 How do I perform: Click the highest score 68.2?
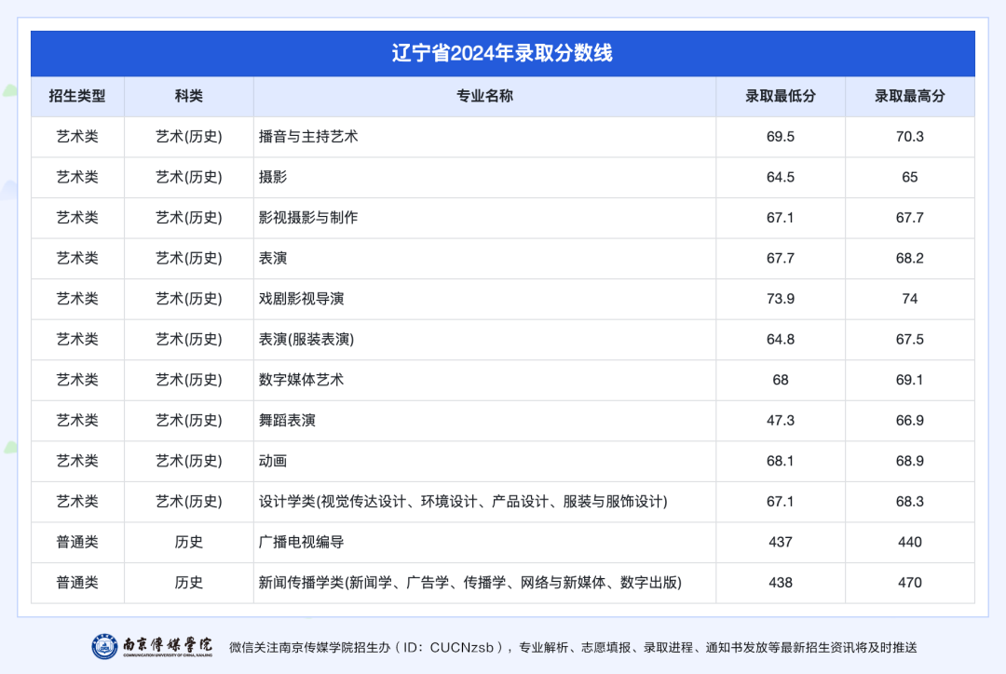[x=910, y=258]
